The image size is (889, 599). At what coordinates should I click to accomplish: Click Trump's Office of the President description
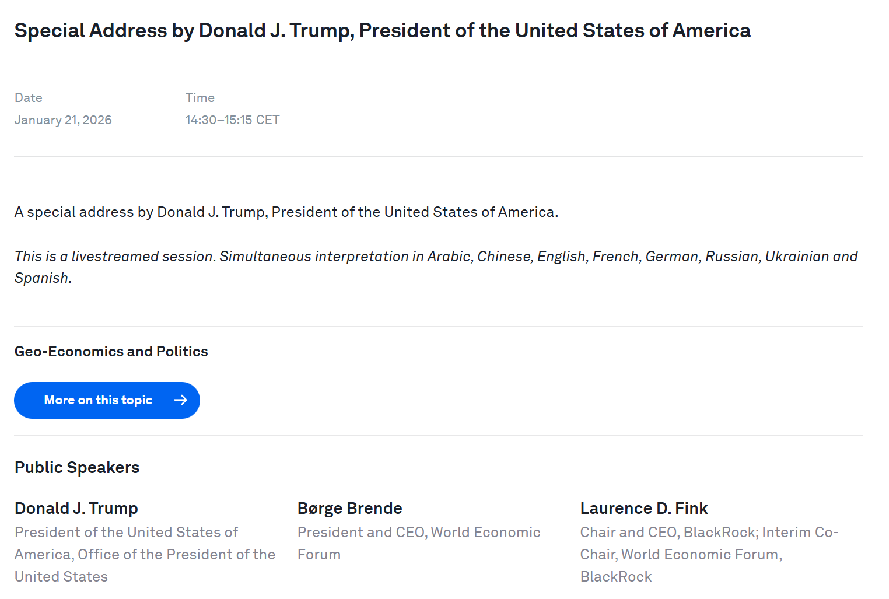point(145,554)
